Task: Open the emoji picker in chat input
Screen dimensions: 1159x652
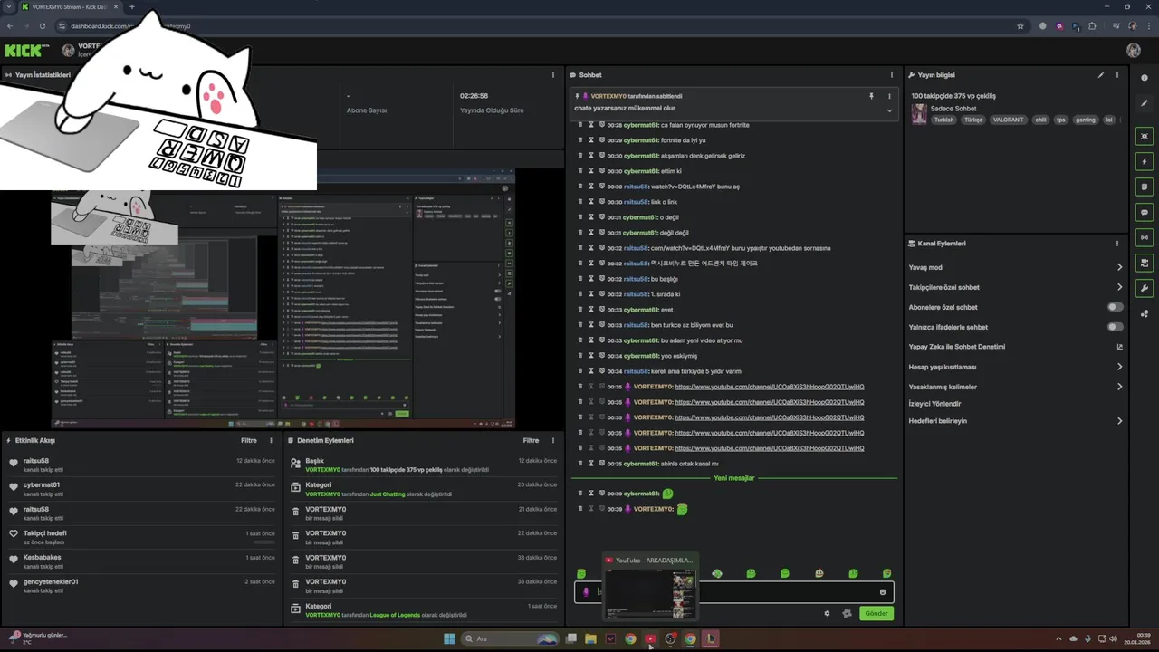Action: pos(883,592)
